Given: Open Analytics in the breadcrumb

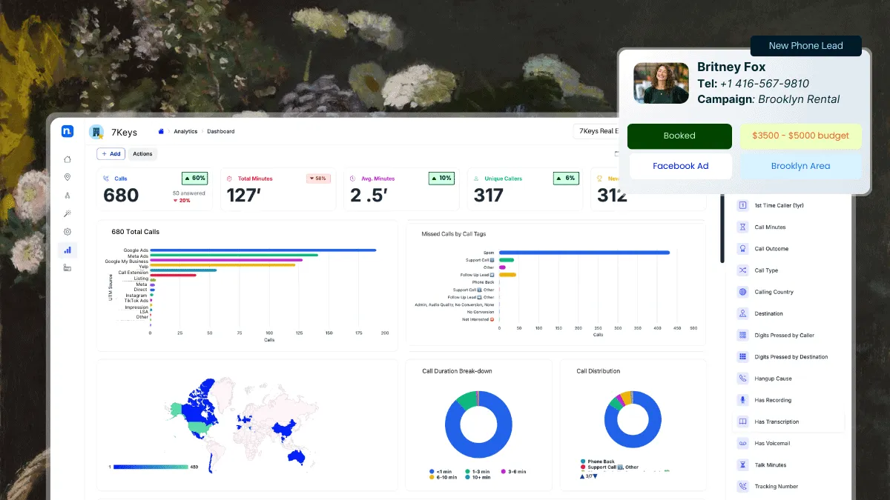Looking at the screenshot, I should [x=185, y=131].
